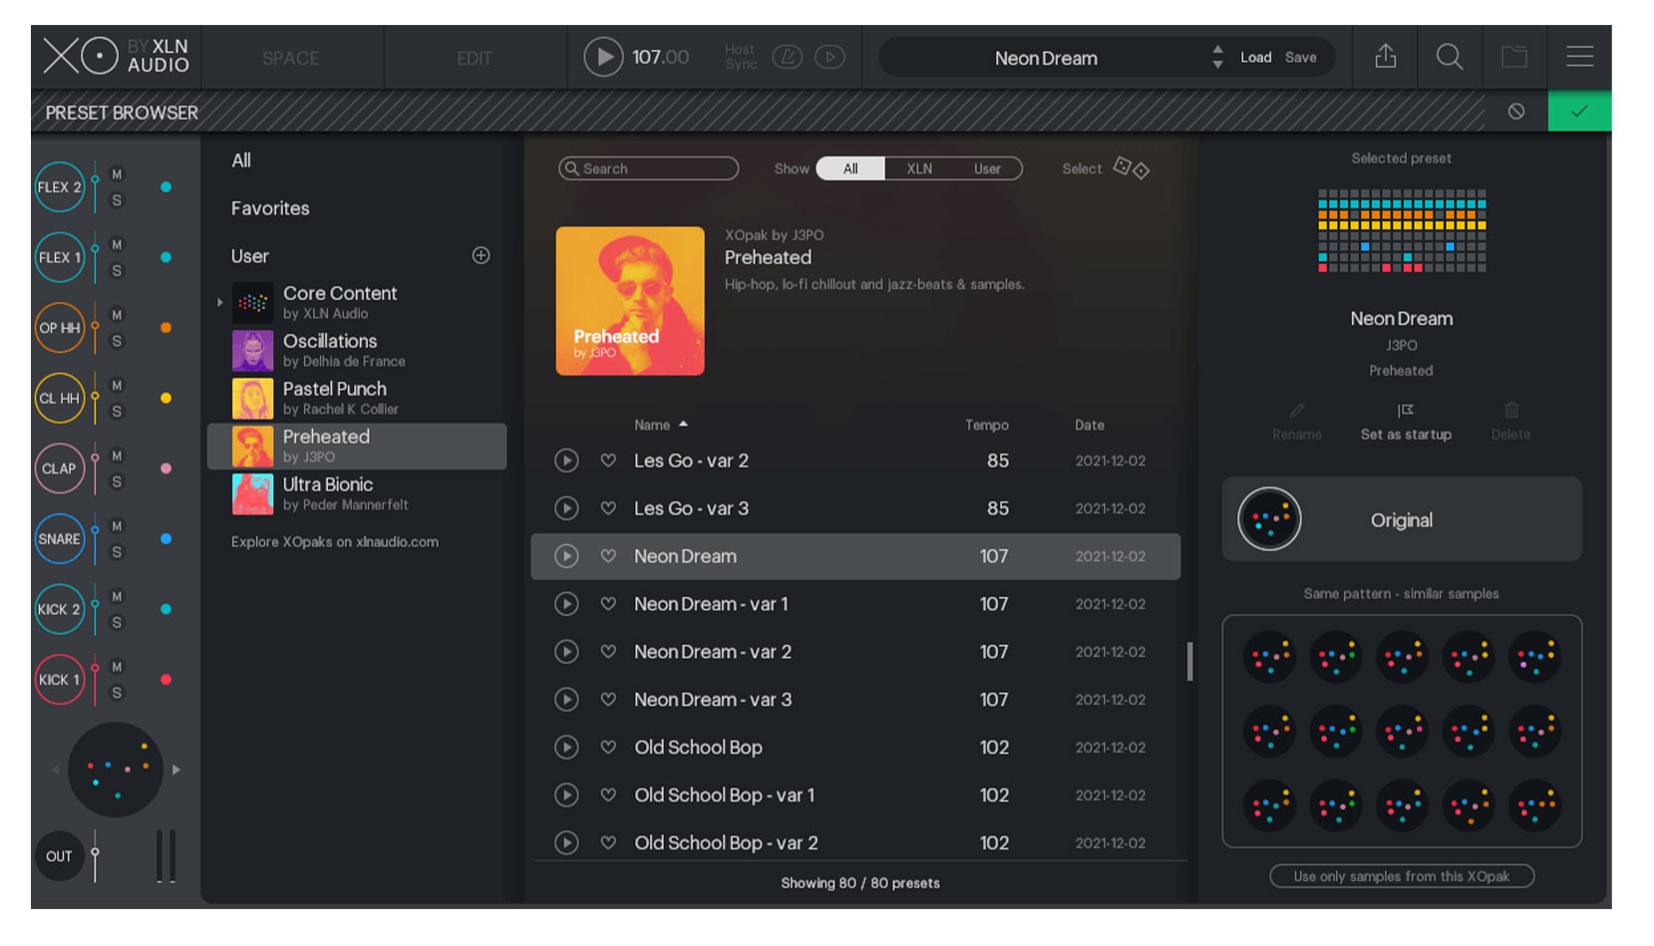Switch to the EDIT tab
The height and width of the screenshot is (946, 1654).
coord(474,58)
